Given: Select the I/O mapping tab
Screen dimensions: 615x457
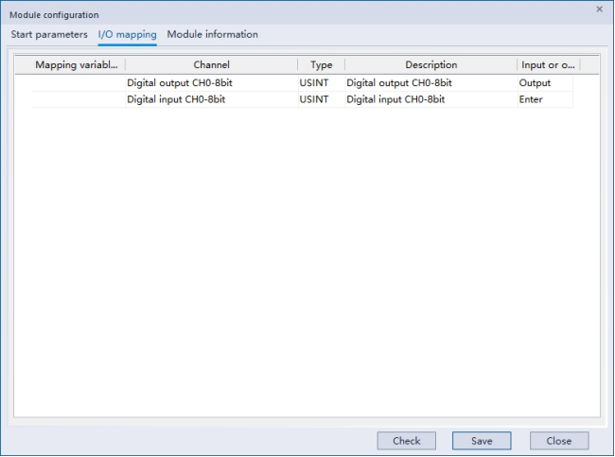Looking at the screenshot, I should [x=127, y=34].
